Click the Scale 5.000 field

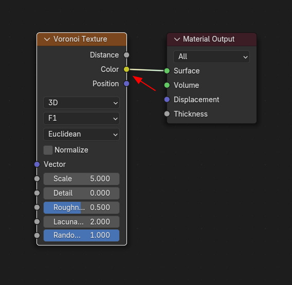(81, 179)
